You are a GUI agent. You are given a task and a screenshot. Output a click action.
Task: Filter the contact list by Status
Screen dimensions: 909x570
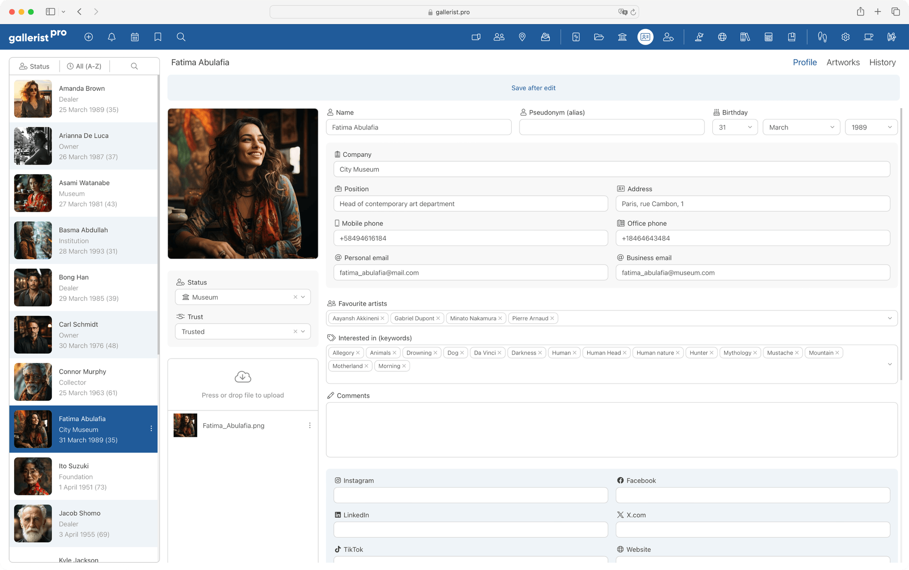pos(35,66)
